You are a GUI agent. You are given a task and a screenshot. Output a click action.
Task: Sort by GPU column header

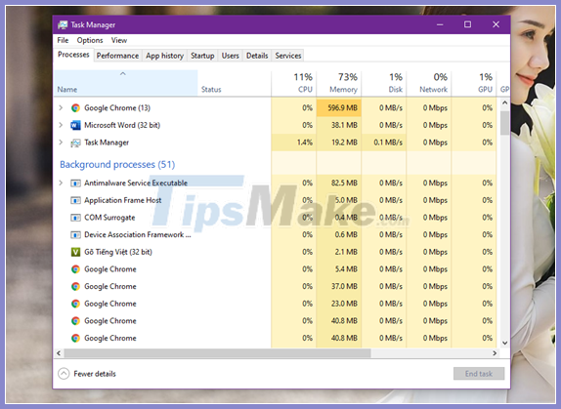474,83
